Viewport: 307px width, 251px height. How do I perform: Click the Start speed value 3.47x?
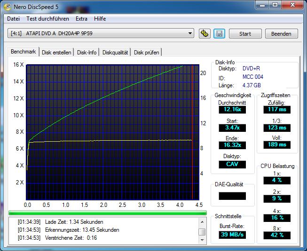232,128
